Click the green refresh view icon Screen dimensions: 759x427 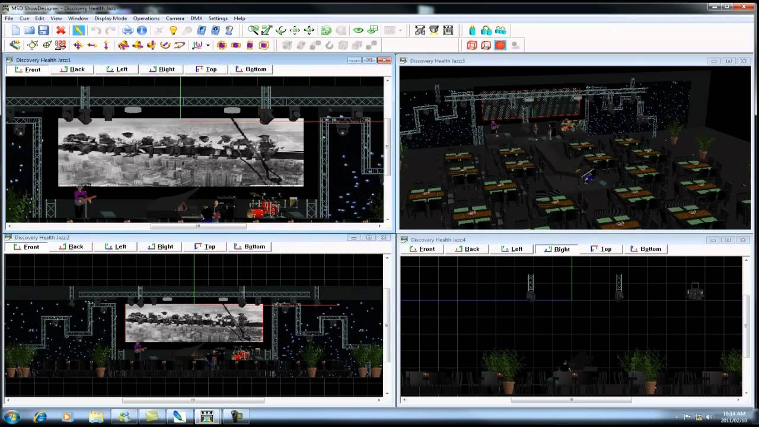click(x=326, y=30)
